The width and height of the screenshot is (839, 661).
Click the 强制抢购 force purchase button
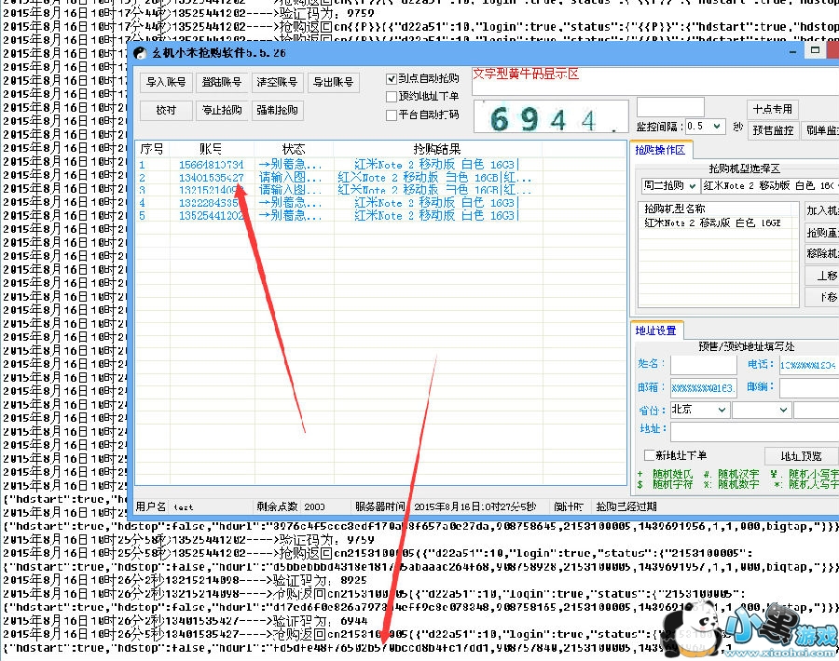tap(277, 111)
